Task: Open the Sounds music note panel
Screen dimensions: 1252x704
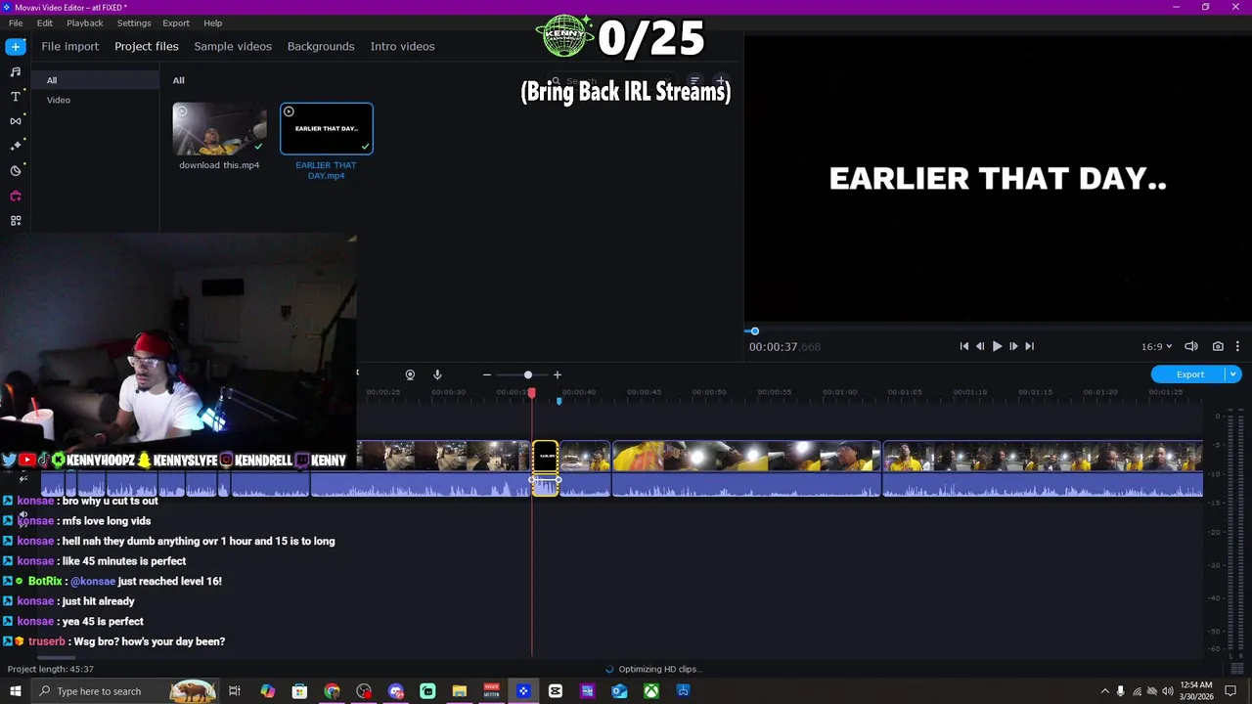Action: 16,71
